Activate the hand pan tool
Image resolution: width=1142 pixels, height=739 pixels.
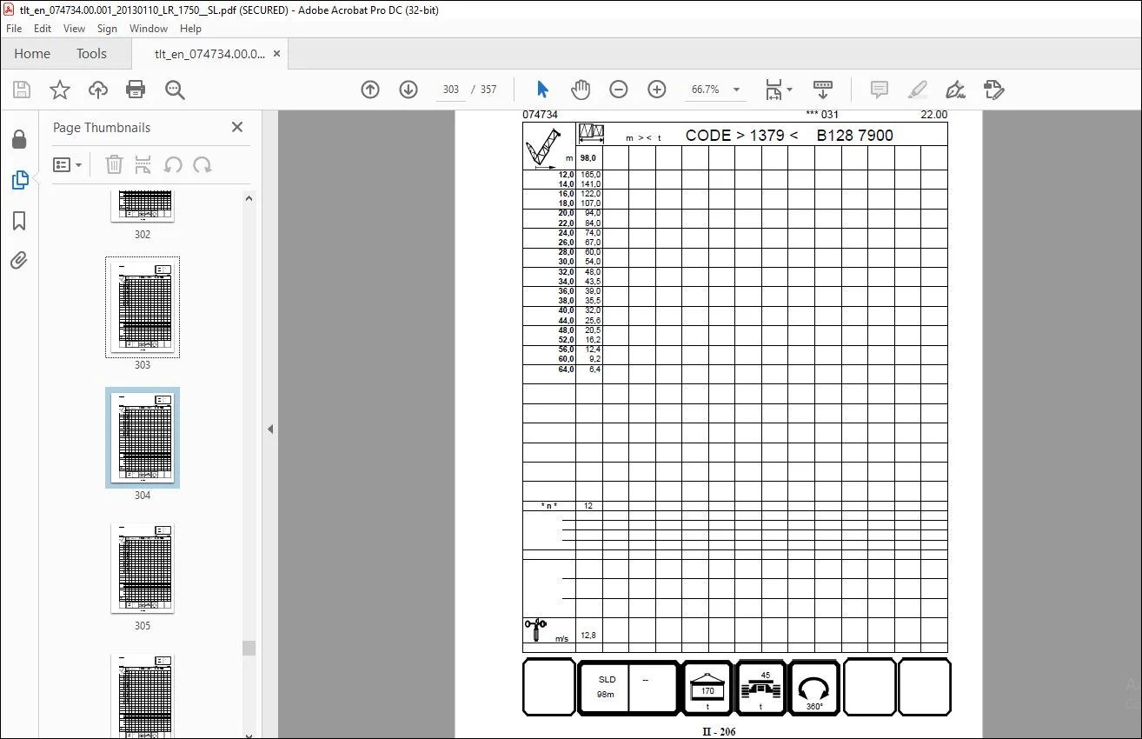pyautogui.click(x=580, y=90)
